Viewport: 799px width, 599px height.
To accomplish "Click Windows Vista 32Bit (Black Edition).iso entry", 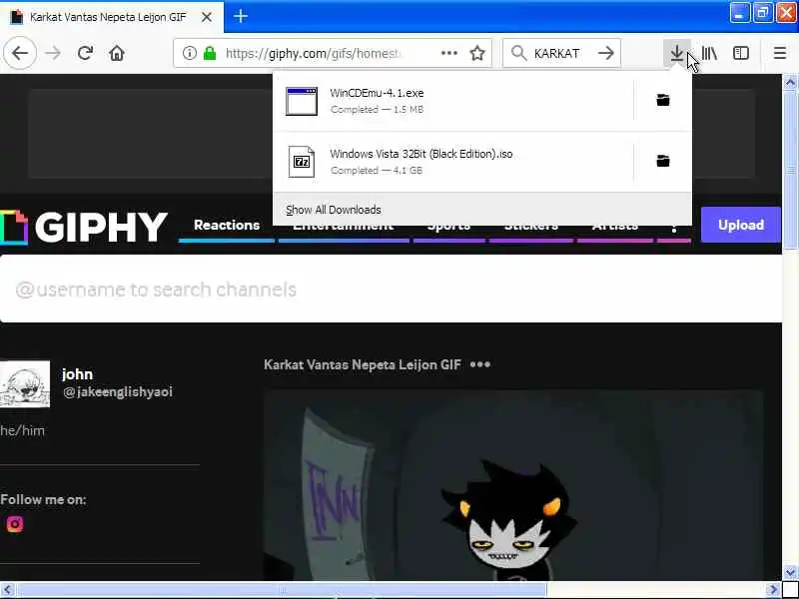I will [x=421, y=154].
